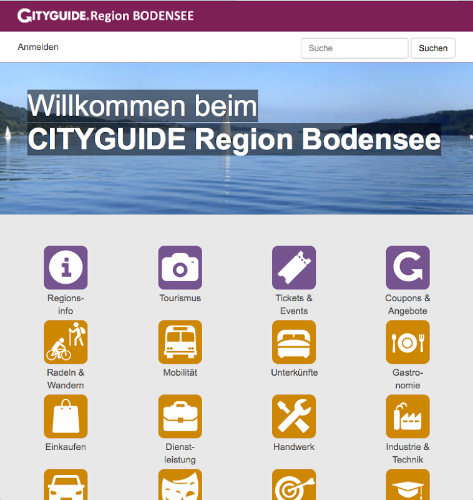Open the Tourismus camera icon

(x=180, y=267)
